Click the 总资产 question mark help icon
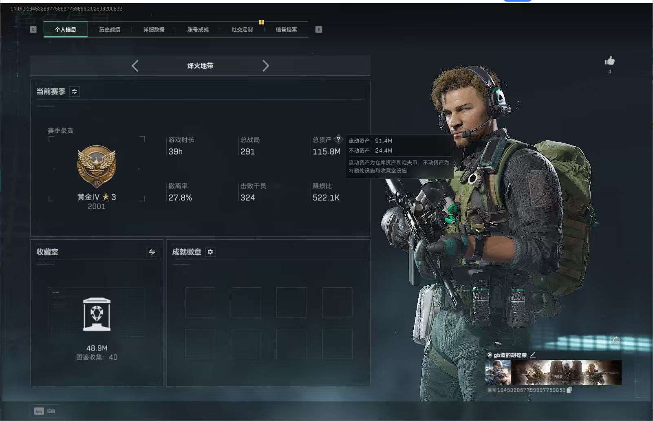The width and height of the screenshot is (653, 421). point(338,139)
